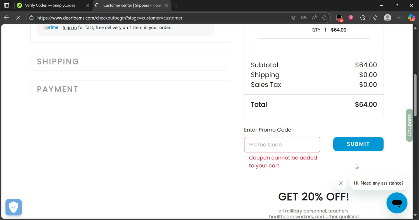Image resolution: width=419 pixels, height=220 pixels.
Task: Open the Extensions puzzle icon
Action: pyautogui.click(x=363, y=18)
